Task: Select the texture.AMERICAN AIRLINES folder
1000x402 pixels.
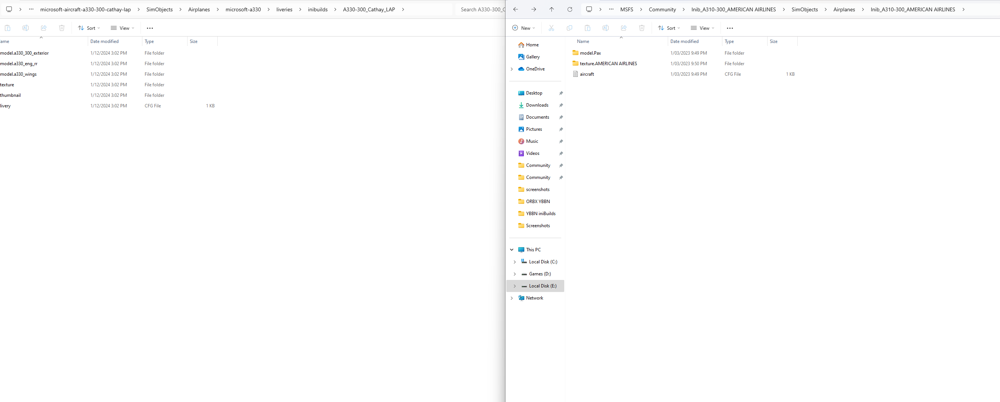Action: pyautogui.click(x=608, y=63)
